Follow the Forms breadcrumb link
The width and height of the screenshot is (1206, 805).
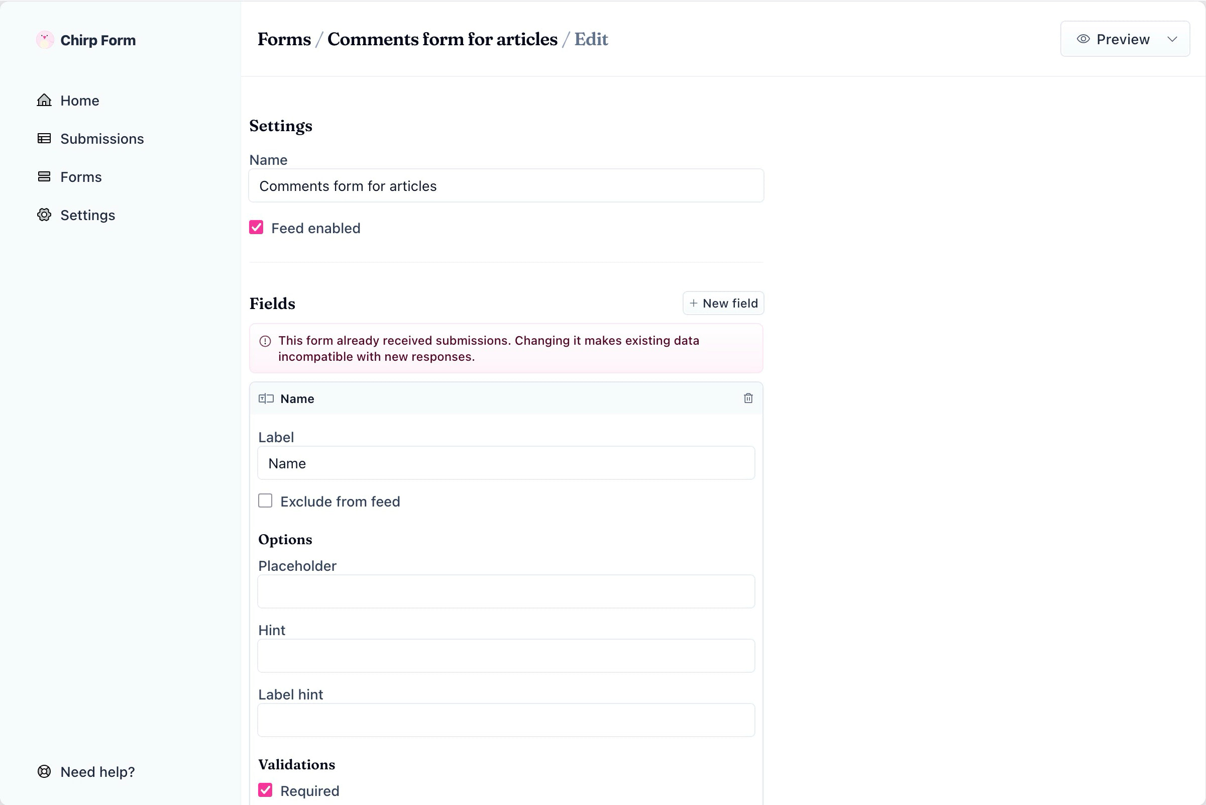[x=284, y=39]
